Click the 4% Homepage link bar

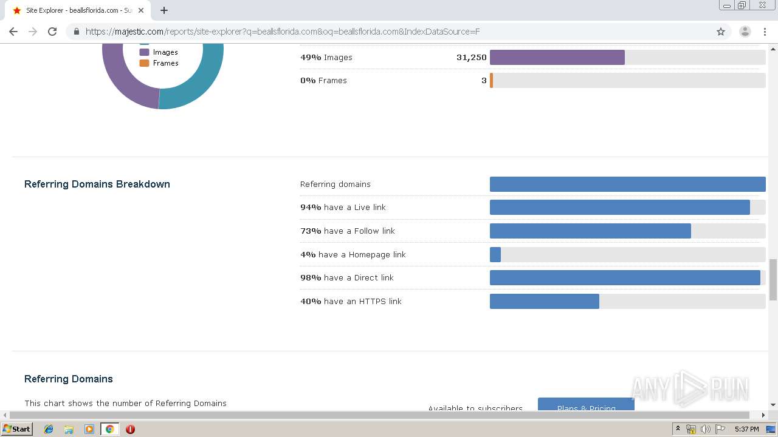point(495,255)
